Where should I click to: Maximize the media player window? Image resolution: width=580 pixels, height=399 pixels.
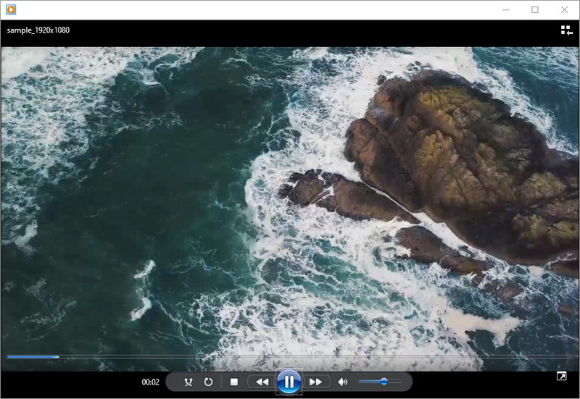535,9
